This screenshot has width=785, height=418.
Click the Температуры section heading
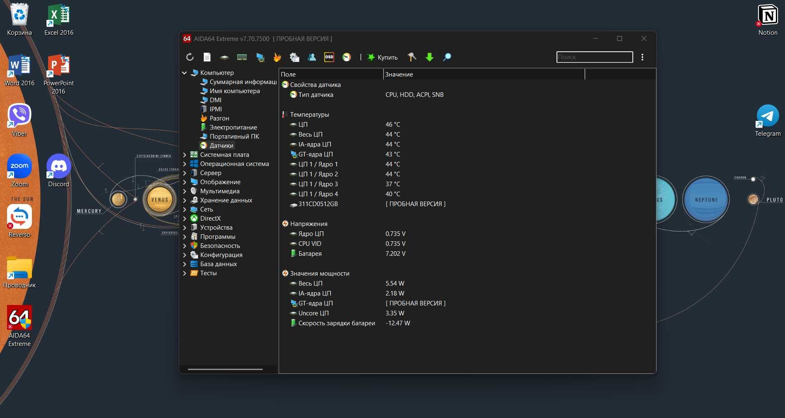click(309, 115)
